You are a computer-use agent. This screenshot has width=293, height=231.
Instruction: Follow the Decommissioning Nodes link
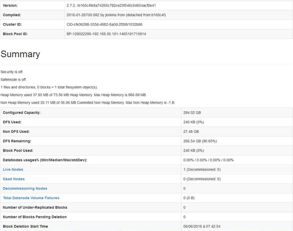[x=25, y=188]
